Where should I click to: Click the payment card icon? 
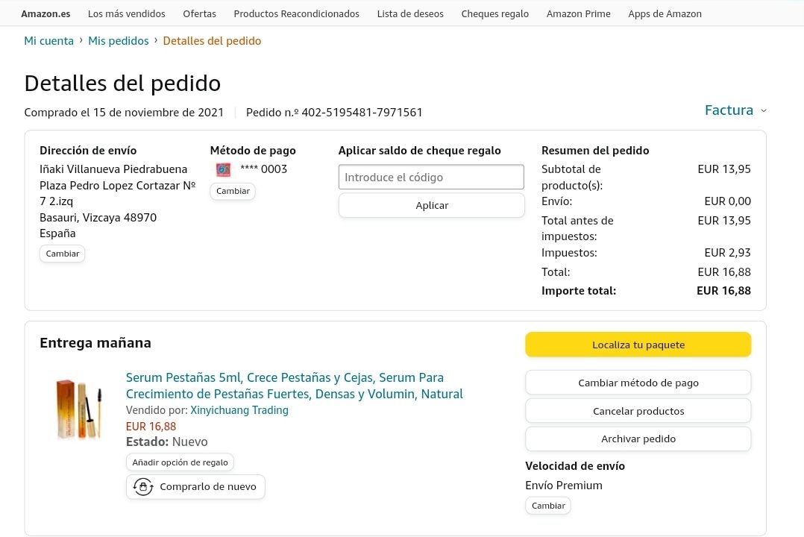tap(223, 169)
